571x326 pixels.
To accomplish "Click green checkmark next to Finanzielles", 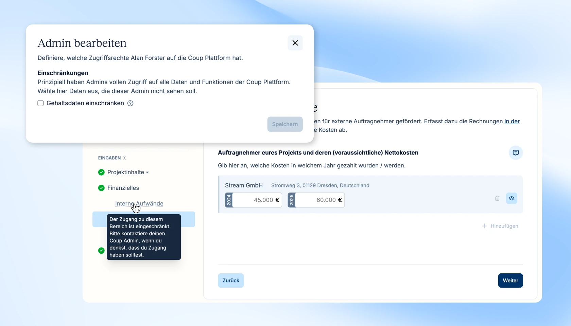I will [x=101, y=188].
